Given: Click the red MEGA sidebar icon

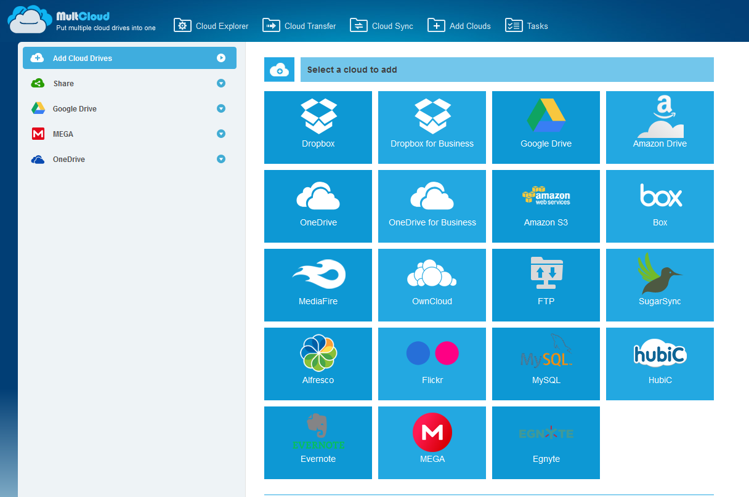Looking at the screenshot, I should tap(38, 134).
